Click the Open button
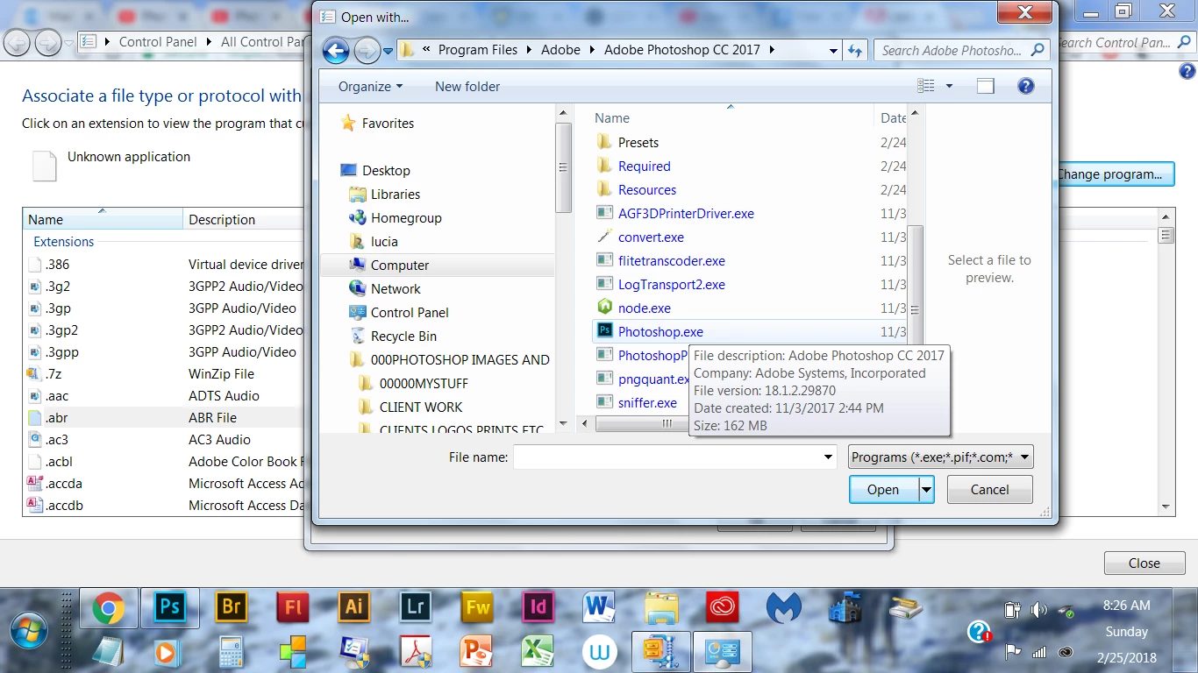 pos(883,490)
